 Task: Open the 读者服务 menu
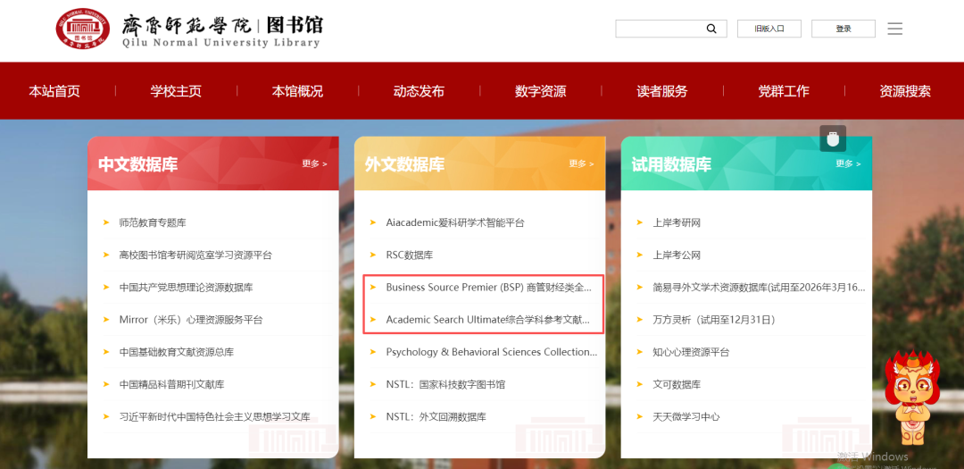(x=662, y=92)
